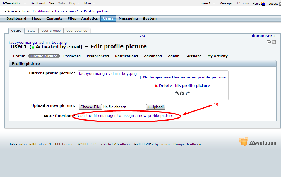
Task: Rotate profile picture 90° right icon
Action: point(188,93)
